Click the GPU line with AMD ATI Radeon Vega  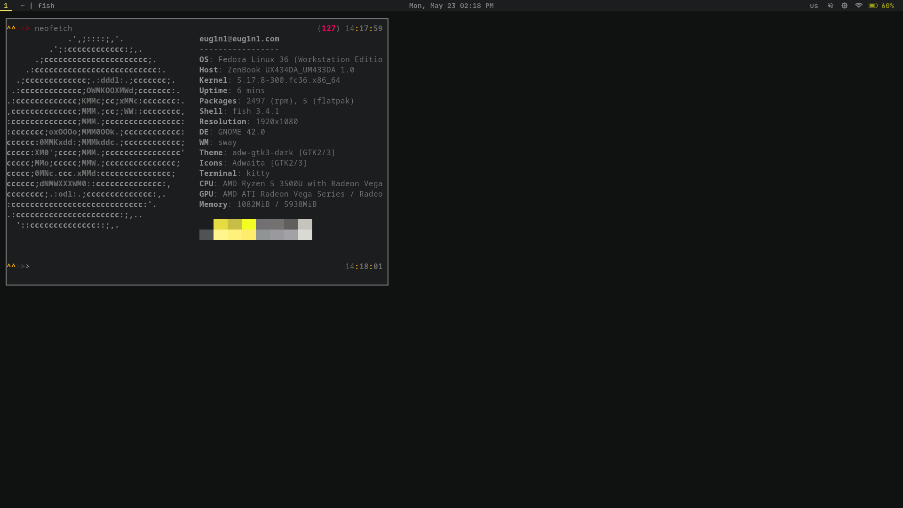tap(291, 194)
